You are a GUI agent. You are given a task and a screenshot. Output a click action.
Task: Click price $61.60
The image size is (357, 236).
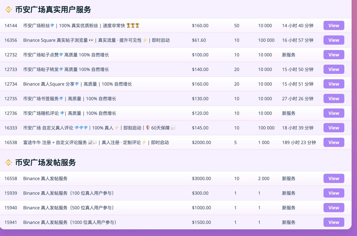click(x=199, y=40)
